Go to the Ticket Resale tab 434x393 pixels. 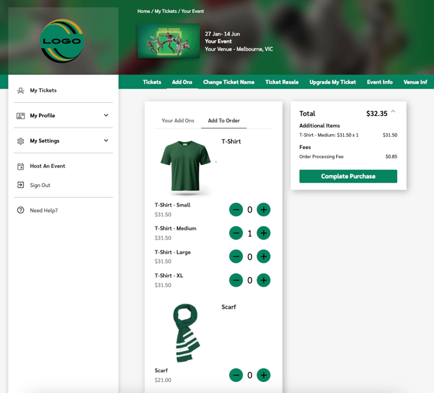tap(282, 82)
